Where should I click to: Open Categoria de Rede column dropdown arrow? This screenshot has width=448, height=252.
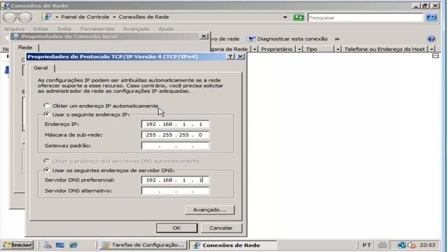pyautogui.click(x=254, y=49)
